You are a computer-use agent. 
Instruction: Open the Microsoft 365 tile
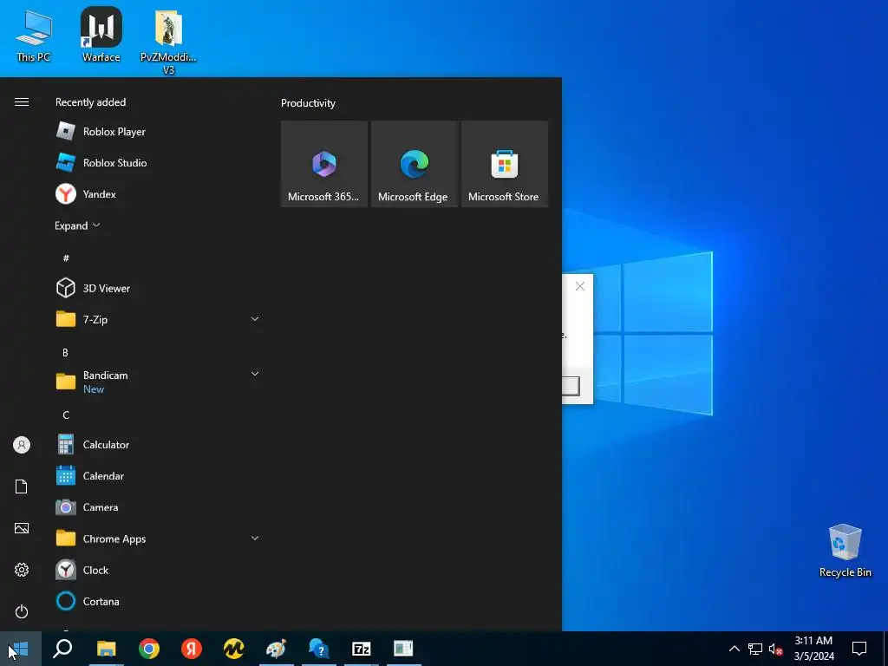point(324,164)
